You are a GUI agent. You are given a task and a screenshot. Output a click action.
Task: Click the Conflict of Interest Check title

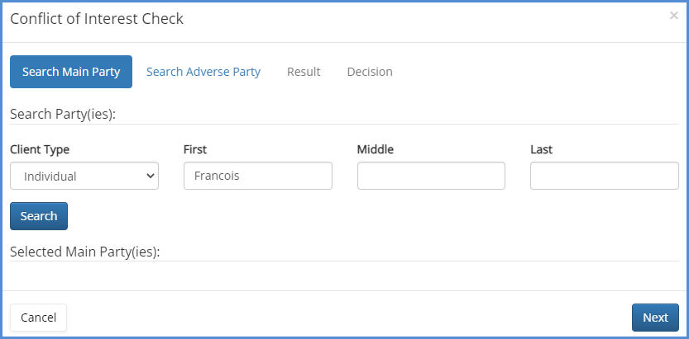pyautogui.click(x=97, y=19)
